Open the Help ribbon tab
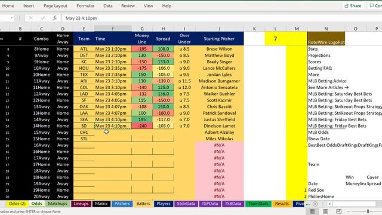This screenshot has width=382, height=215. tap(167, 6)
